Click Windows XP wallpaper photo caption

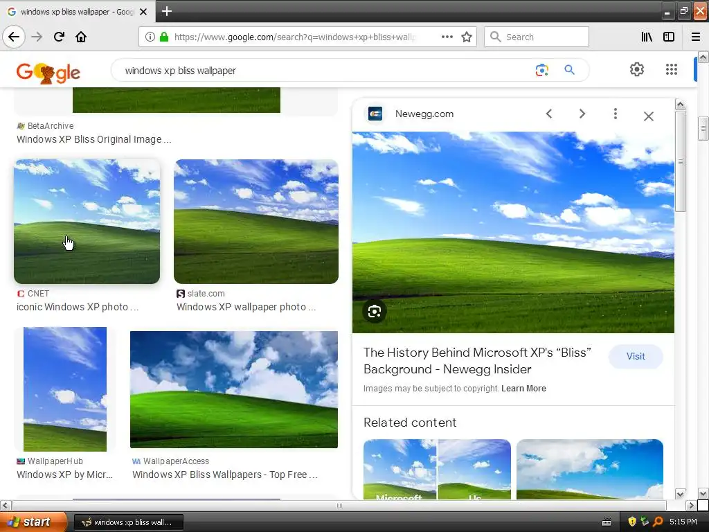tap(246, 307)
